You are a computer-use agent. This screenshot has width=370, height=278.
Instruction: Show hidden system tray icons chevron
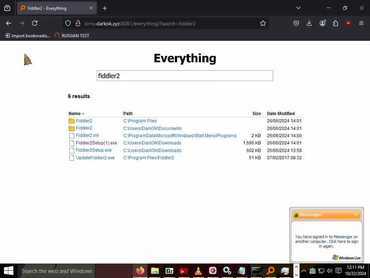(x=304, y=271)
